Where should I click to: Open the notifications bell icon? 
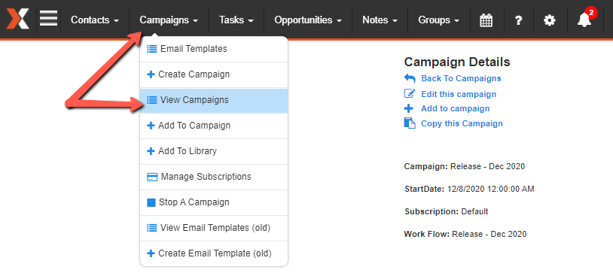[x=584, y=20]
